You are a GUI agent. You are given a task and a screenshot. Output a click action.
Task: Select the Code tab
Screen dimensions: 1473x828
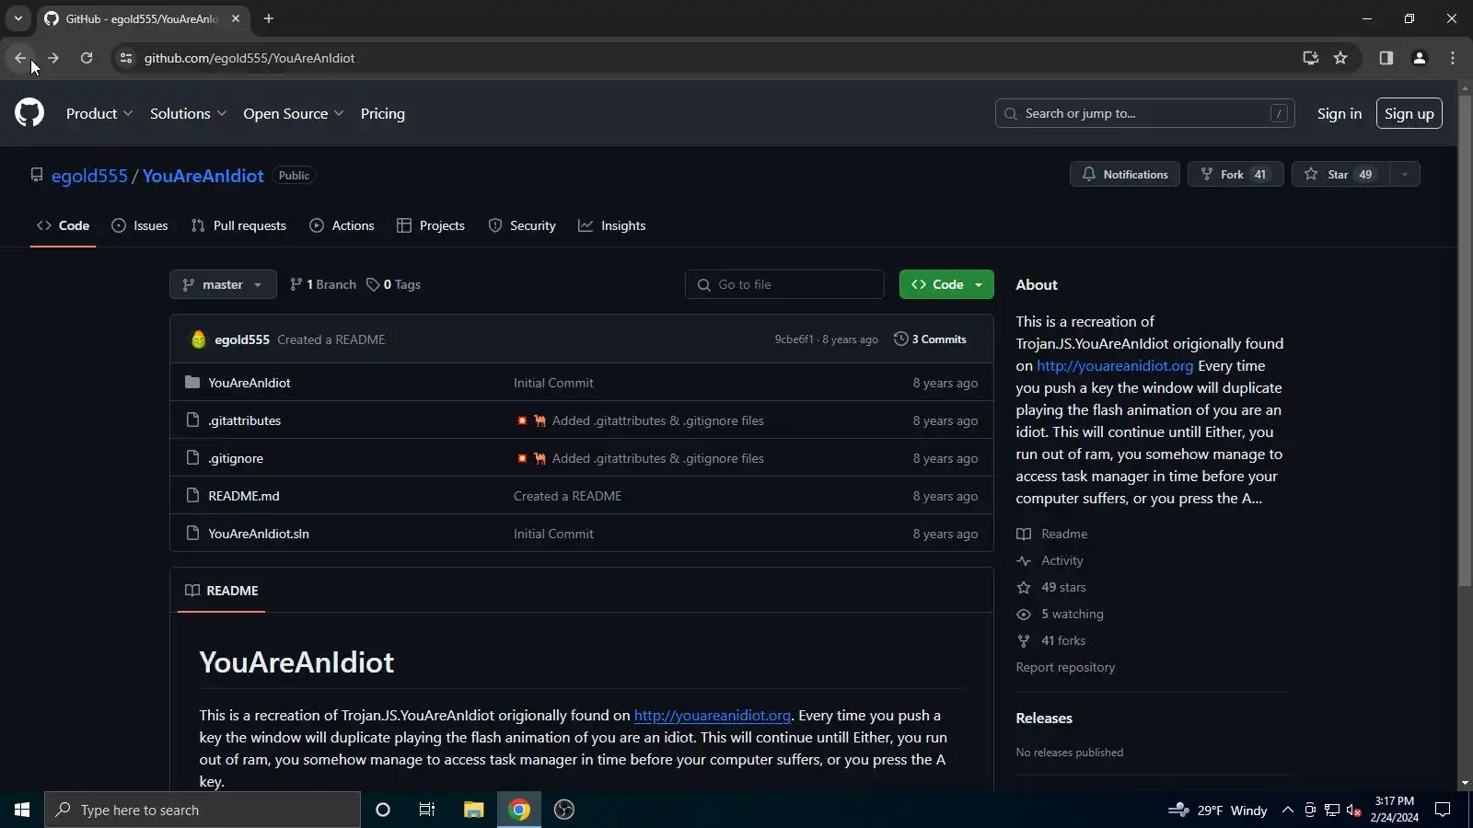tap(63, 225)
